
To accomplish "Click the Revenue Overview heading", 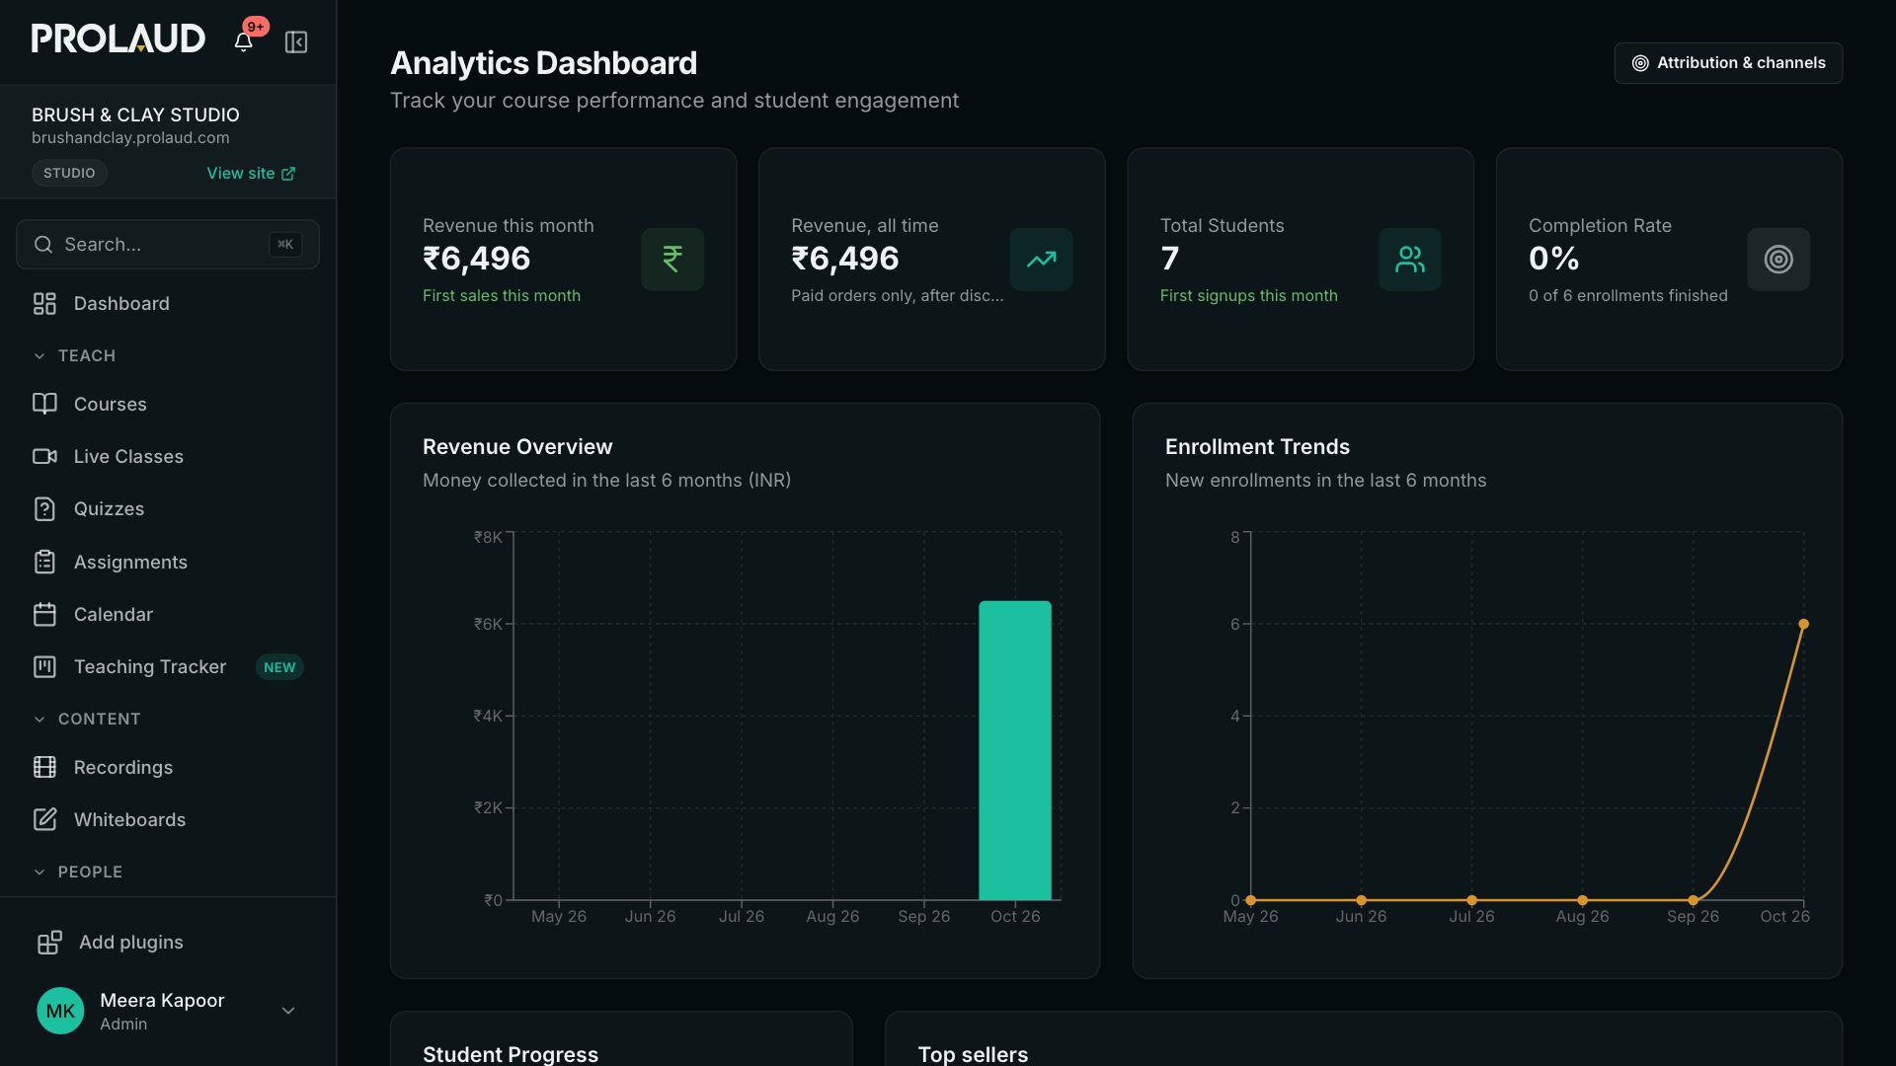I will click(517, 447).
